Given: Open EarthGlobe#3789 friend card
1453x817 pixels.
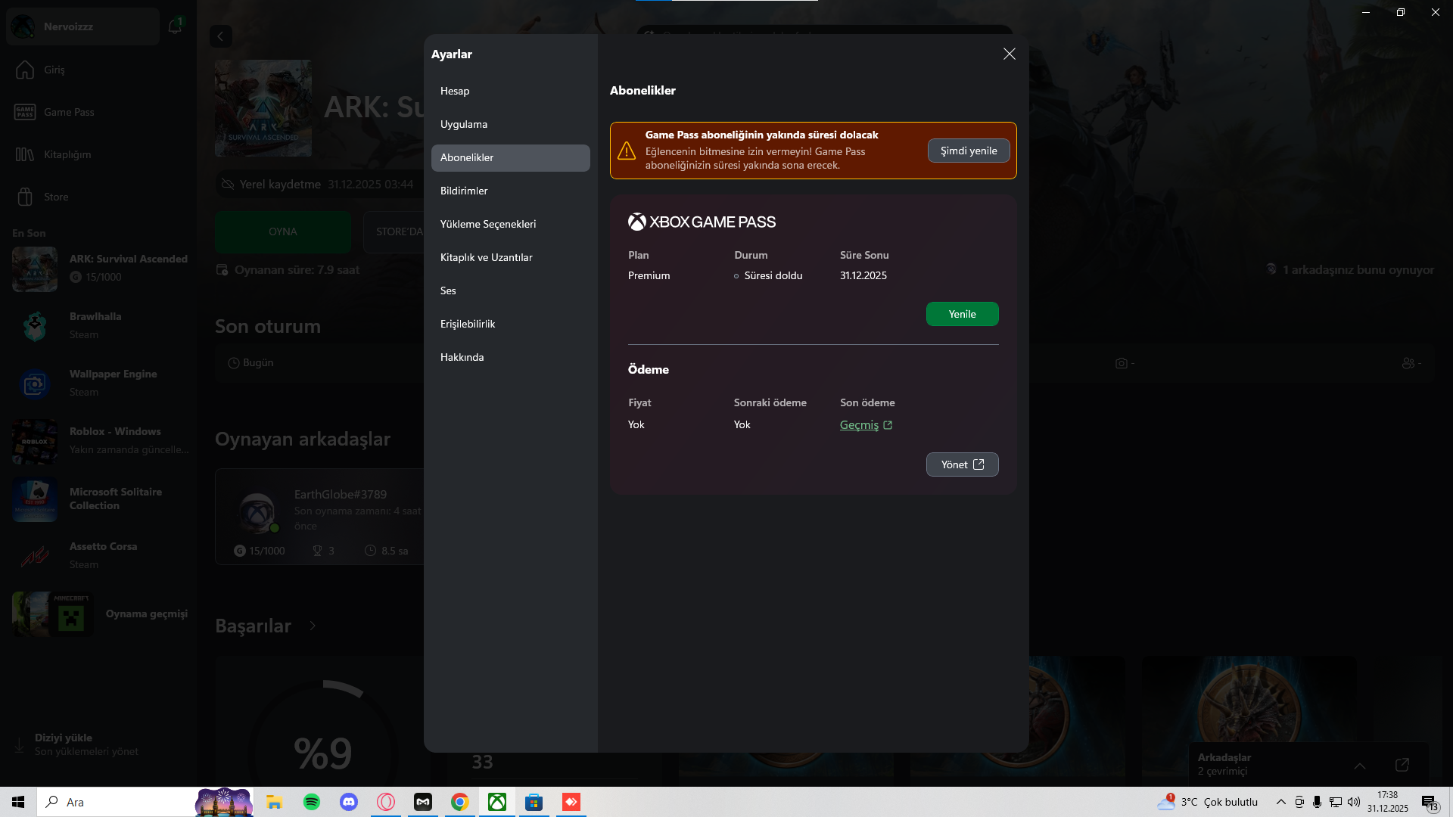Looking at the screenshot, I should 319,517.
